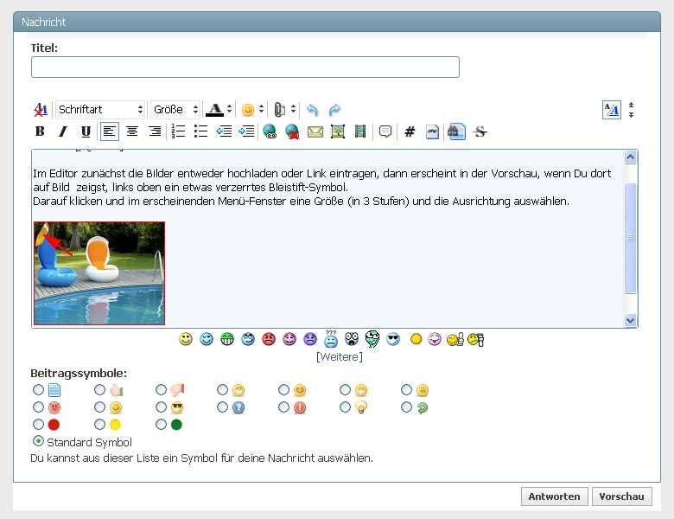Viewport: 674px width, 519px height.
Task: Insert a numbered list
Action: (178, 131)
